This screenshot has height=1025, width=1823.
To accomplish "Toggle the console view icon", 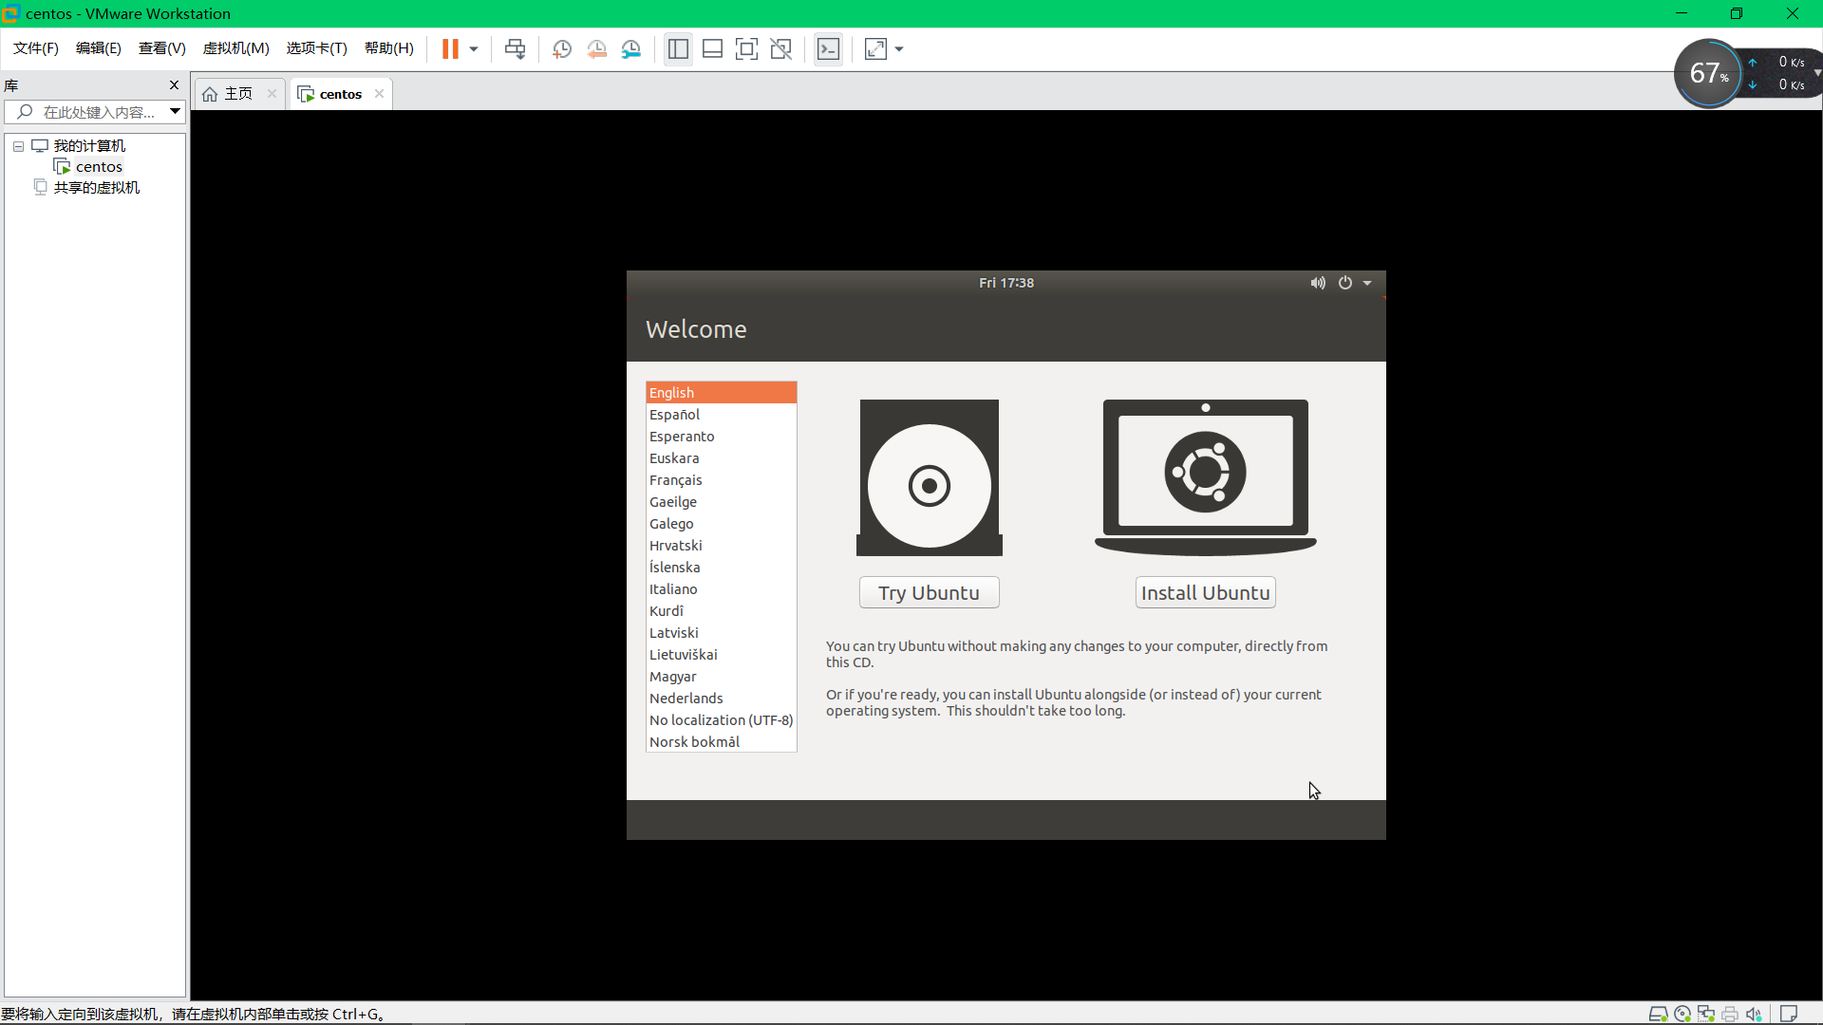I will (828, 49).
